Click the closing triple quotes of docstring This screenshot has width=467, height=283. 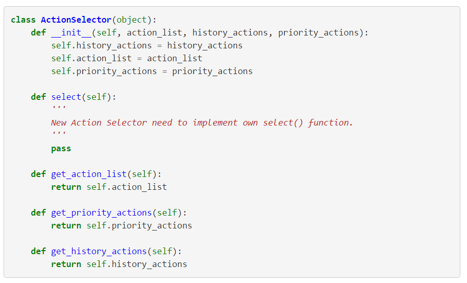59,133
